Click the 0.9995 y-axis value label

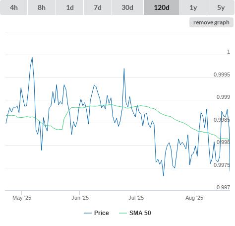click(x=222, y=75)
